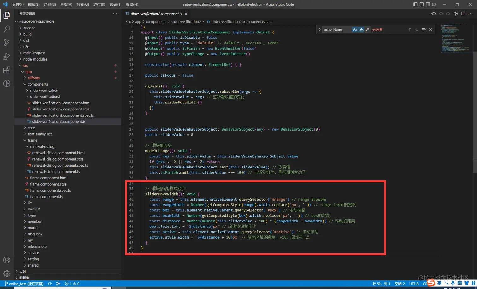Click the components breadcrumb segment
This screenshot has height=289, width=477.
pyautogui.click(x=156, y=22)
